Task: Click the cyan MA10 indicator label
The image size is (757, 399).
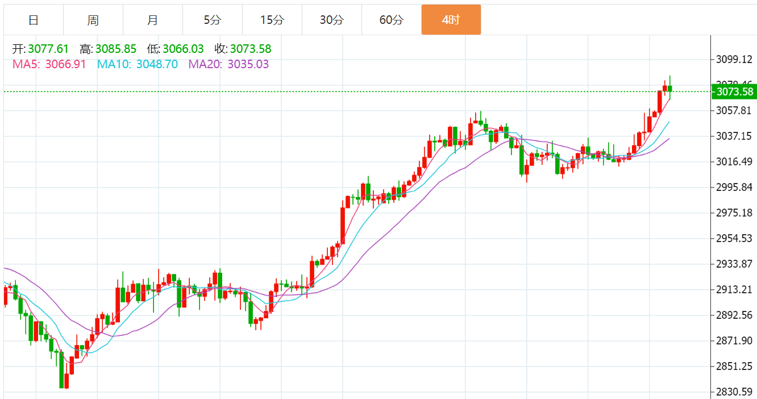Action: pos(137,64)
